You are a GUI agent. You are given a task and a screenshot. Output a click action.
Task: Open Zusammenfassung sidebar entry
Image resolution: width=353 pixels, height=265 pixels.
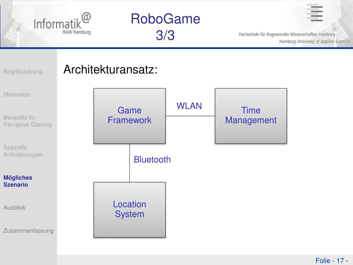28,230
